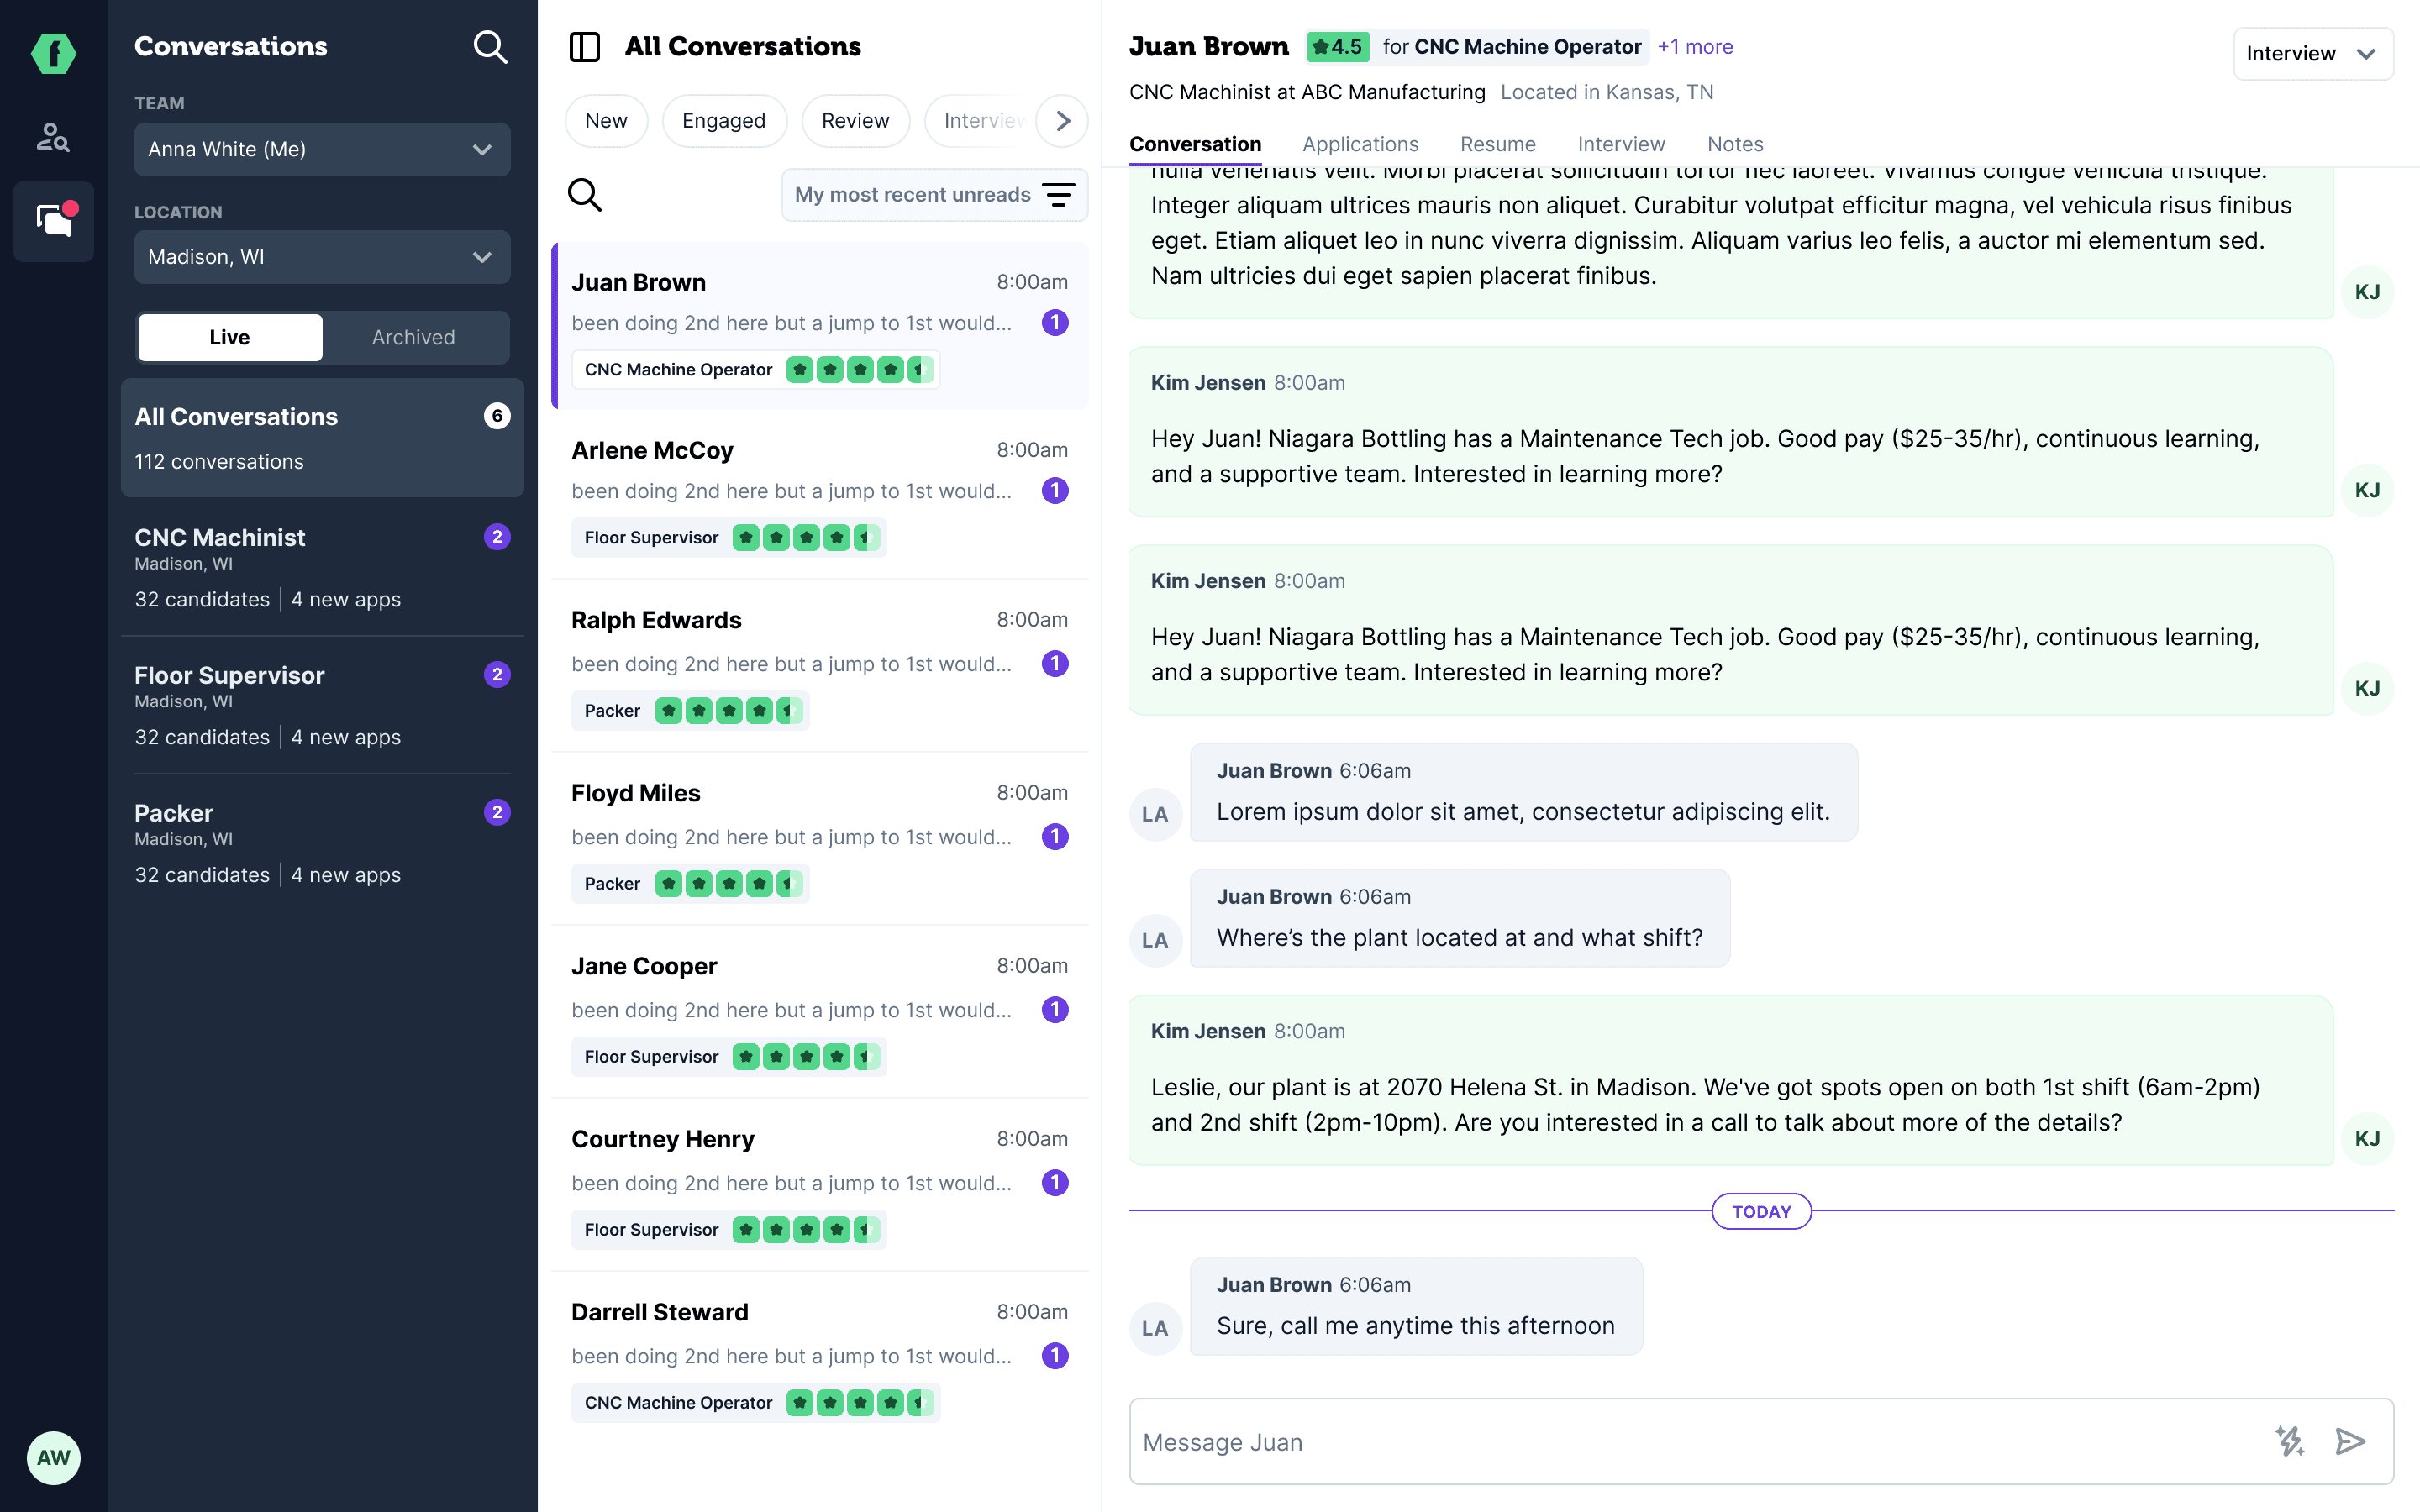Click the search icon in conversation list
This screenshot has width=2420, height=1512.
coord(584,194)
